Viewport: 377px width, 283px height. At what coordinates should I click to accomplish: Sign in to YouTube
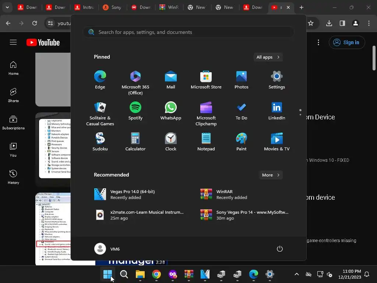(x=347, y=42)
